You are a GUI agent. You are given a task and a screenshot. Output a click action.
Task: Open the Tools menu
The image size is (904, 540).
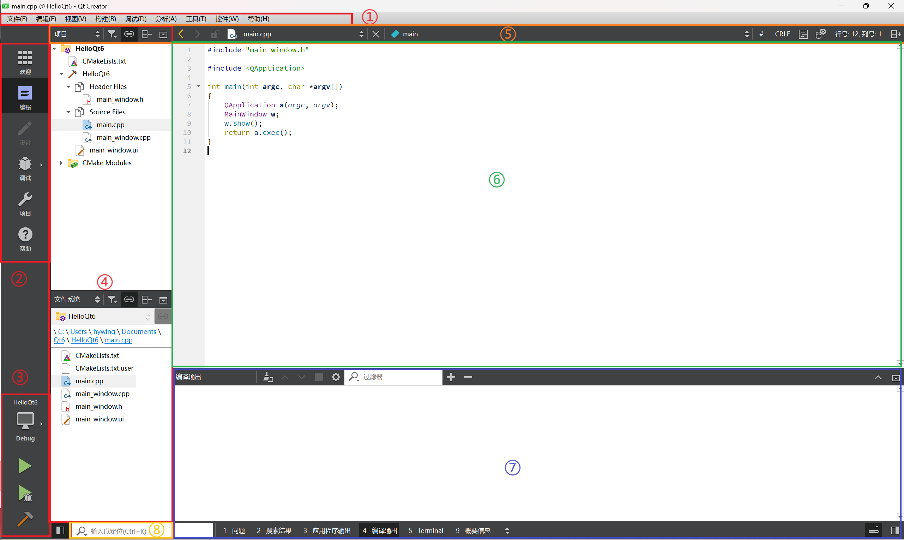coord(196,19)
